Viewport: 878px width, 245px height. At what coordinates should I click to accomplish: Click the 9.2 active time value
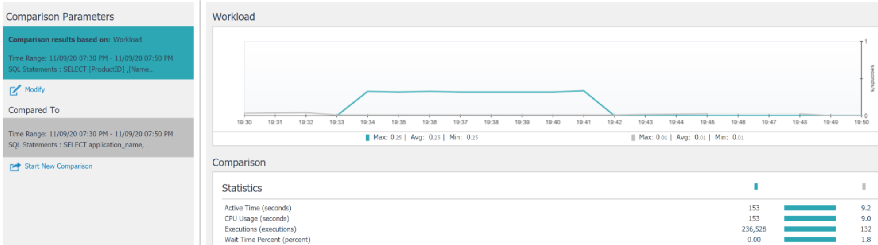(x=866, y=208)
